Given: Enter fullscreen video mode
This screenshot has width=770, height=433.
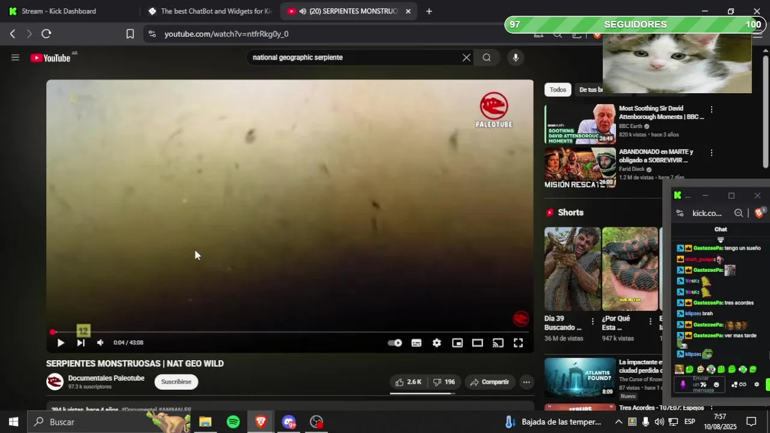Looking at the screenshot, I should tap(518, 343).
